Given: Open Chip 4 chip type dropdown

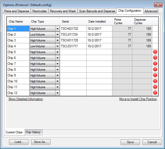Looking at the screenshot, I should [57, 46].
